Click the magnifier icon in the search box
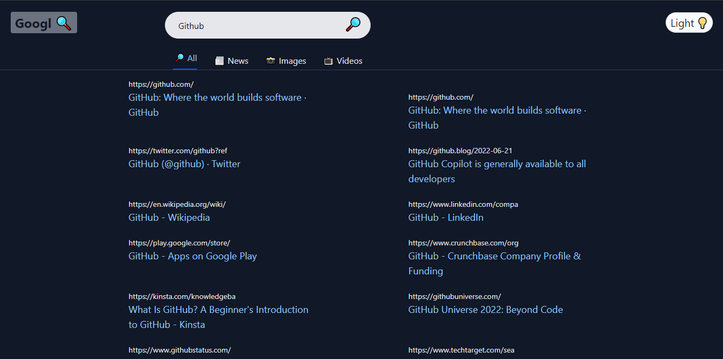Screen dimensions: 723x359 point(353,25)
